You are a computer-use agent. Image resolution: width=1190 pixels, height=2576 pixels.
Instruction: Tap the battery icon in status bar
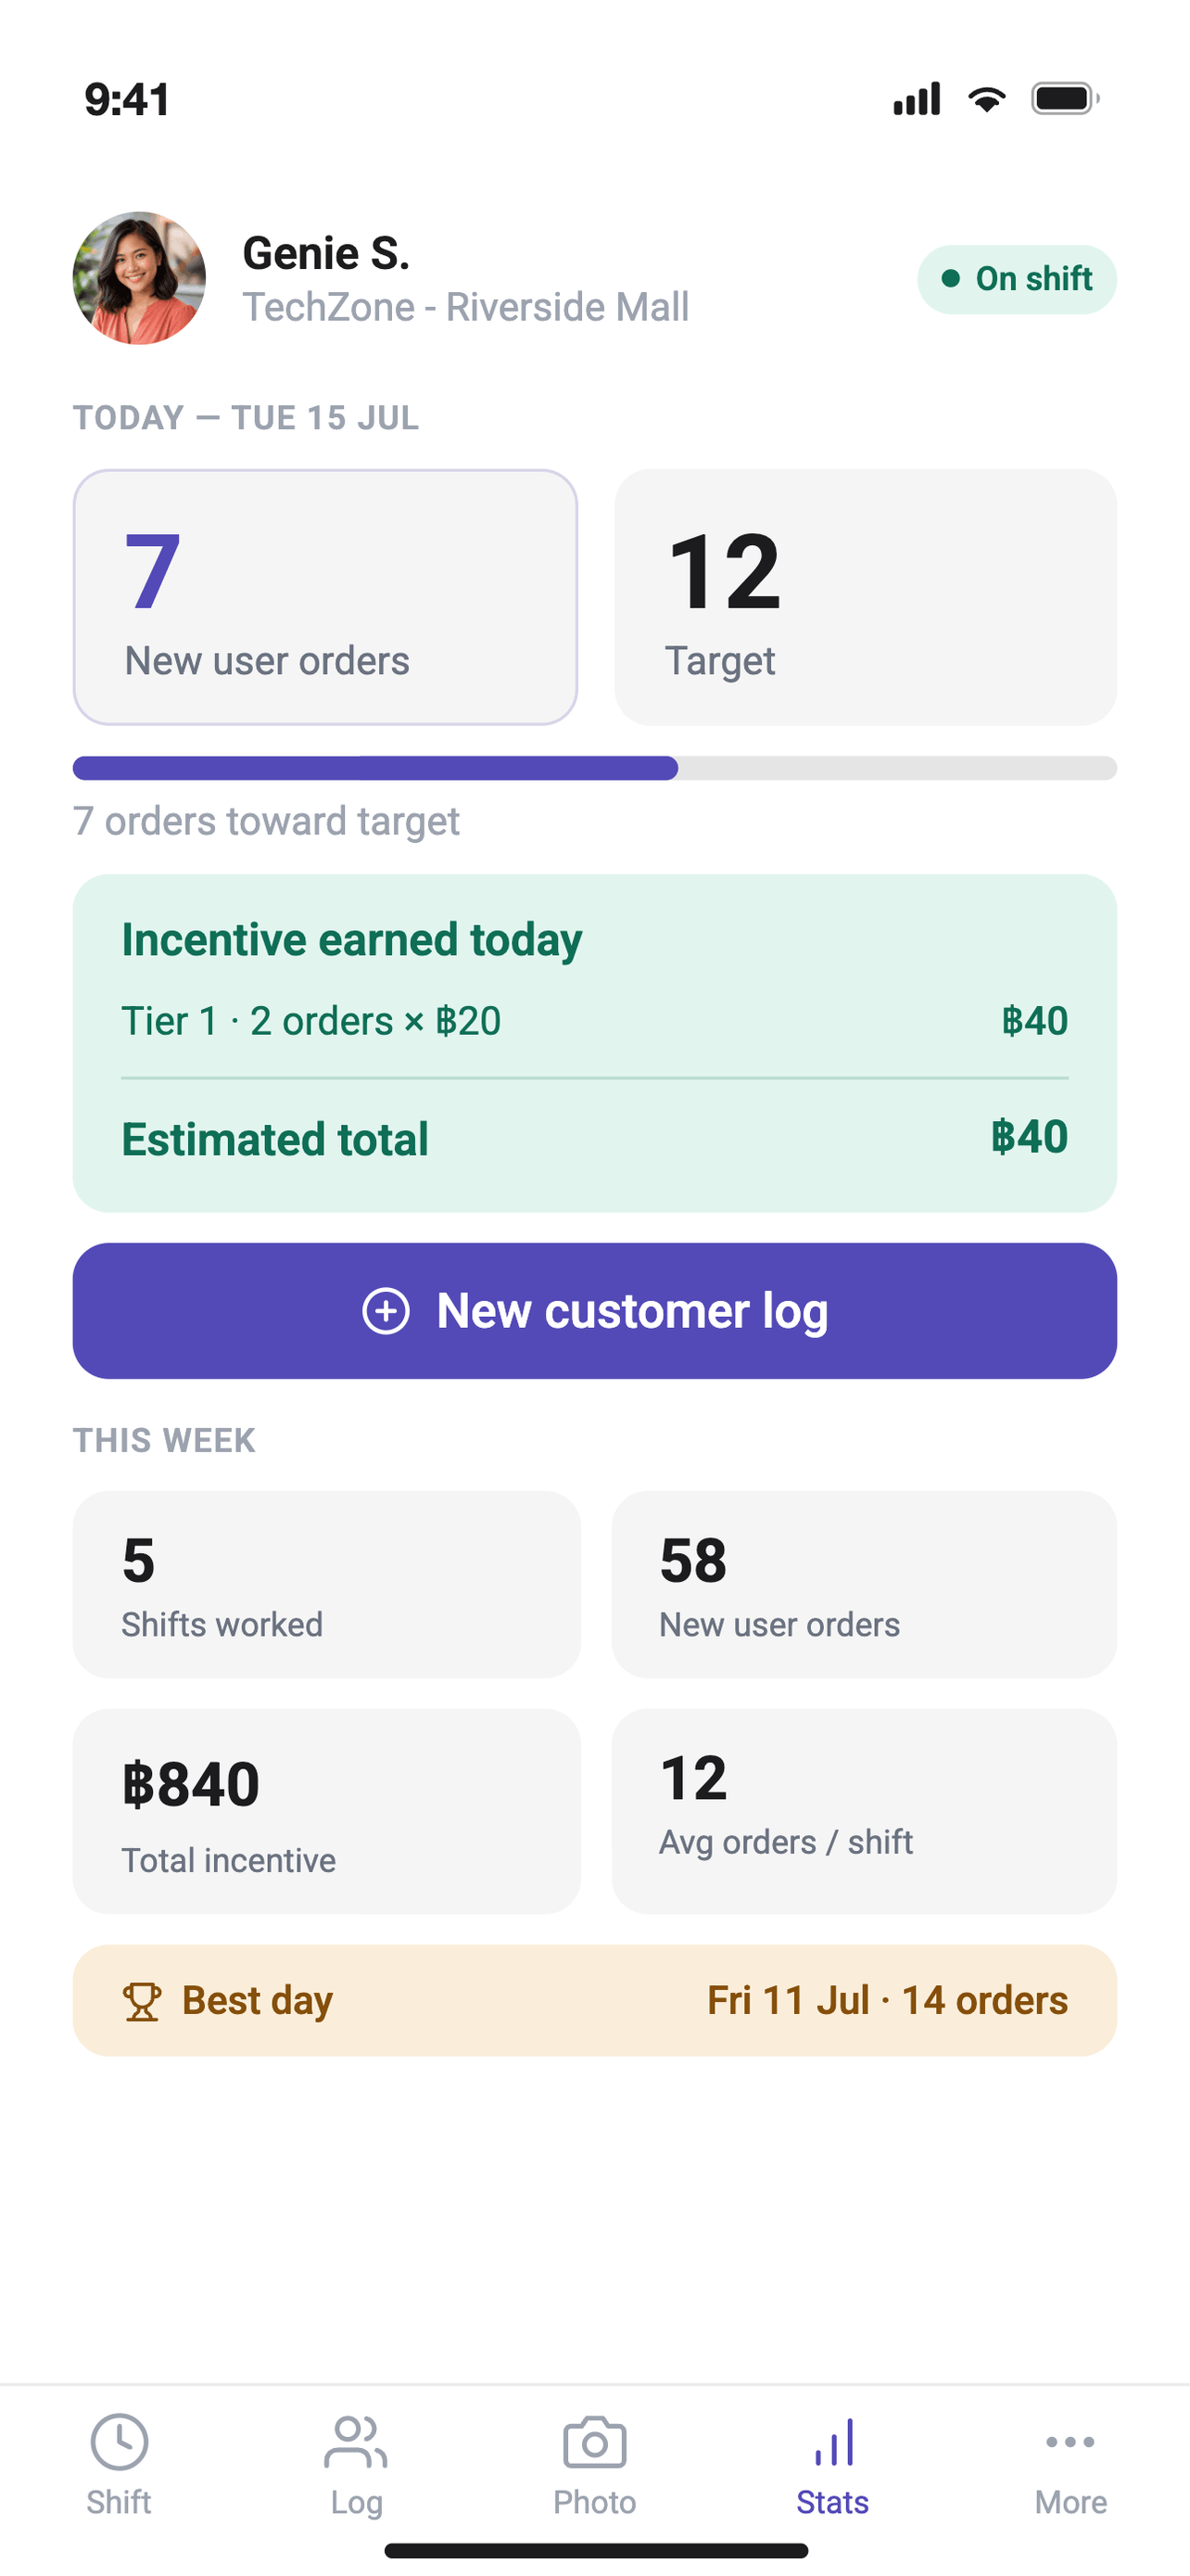(x=1065, y=99)
